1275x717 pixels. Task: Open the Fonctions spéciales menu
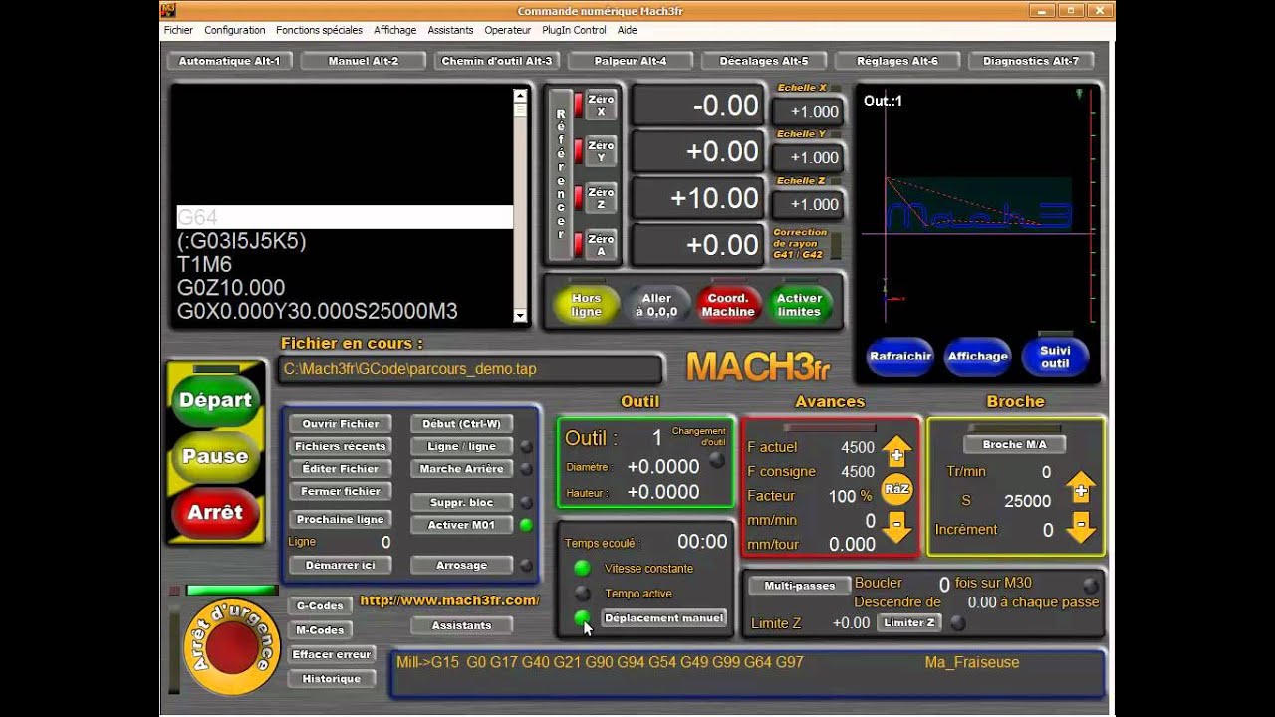319,30
